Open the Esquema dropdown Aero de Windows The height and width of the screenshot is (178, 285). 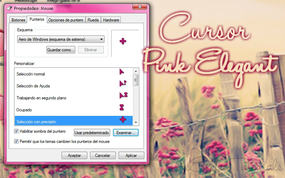click(61, 39)
